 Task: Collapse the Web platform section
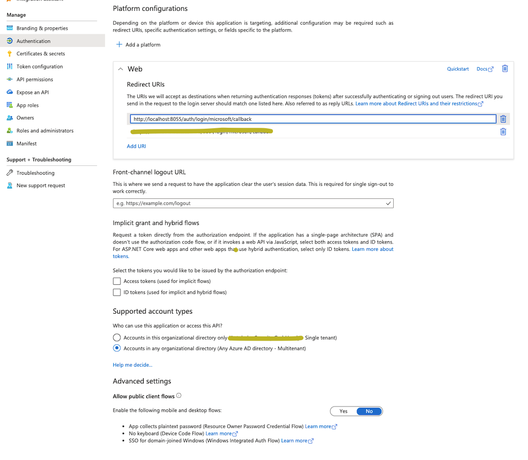pos(120,69)
